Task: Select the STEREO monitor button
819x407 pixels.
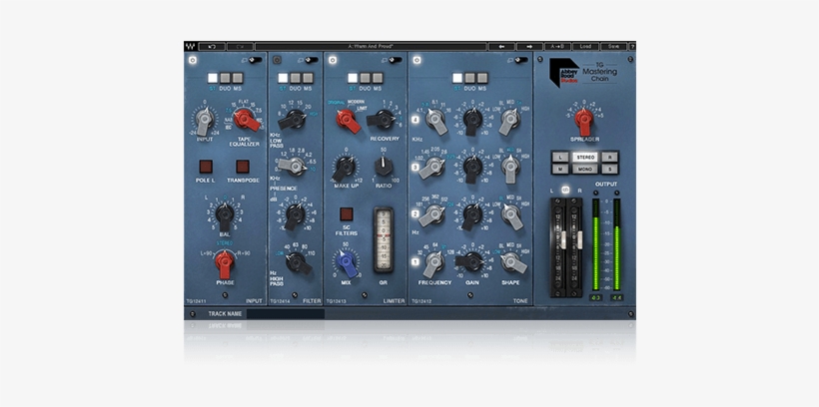Action: [585, 157]
